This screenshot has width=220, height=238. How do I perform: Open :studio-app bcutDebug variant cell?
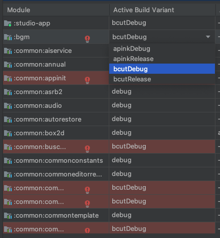coord(162,23)
